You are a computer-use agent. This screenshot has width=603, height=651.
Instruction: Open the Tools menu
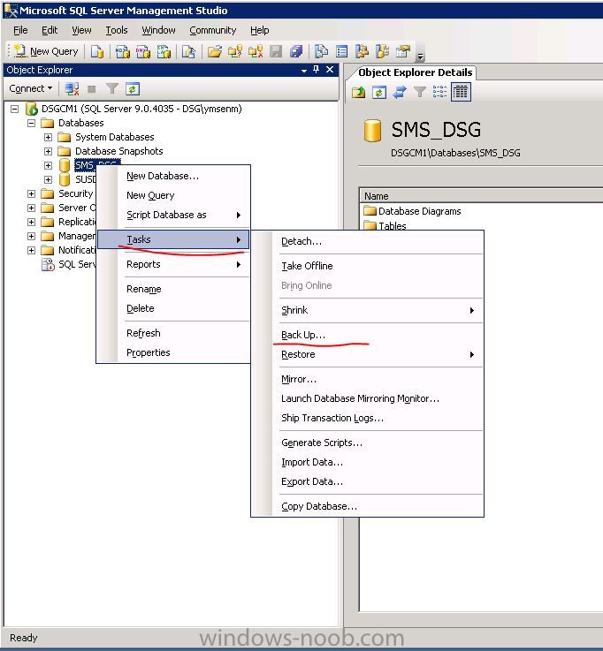click(117, 30)
